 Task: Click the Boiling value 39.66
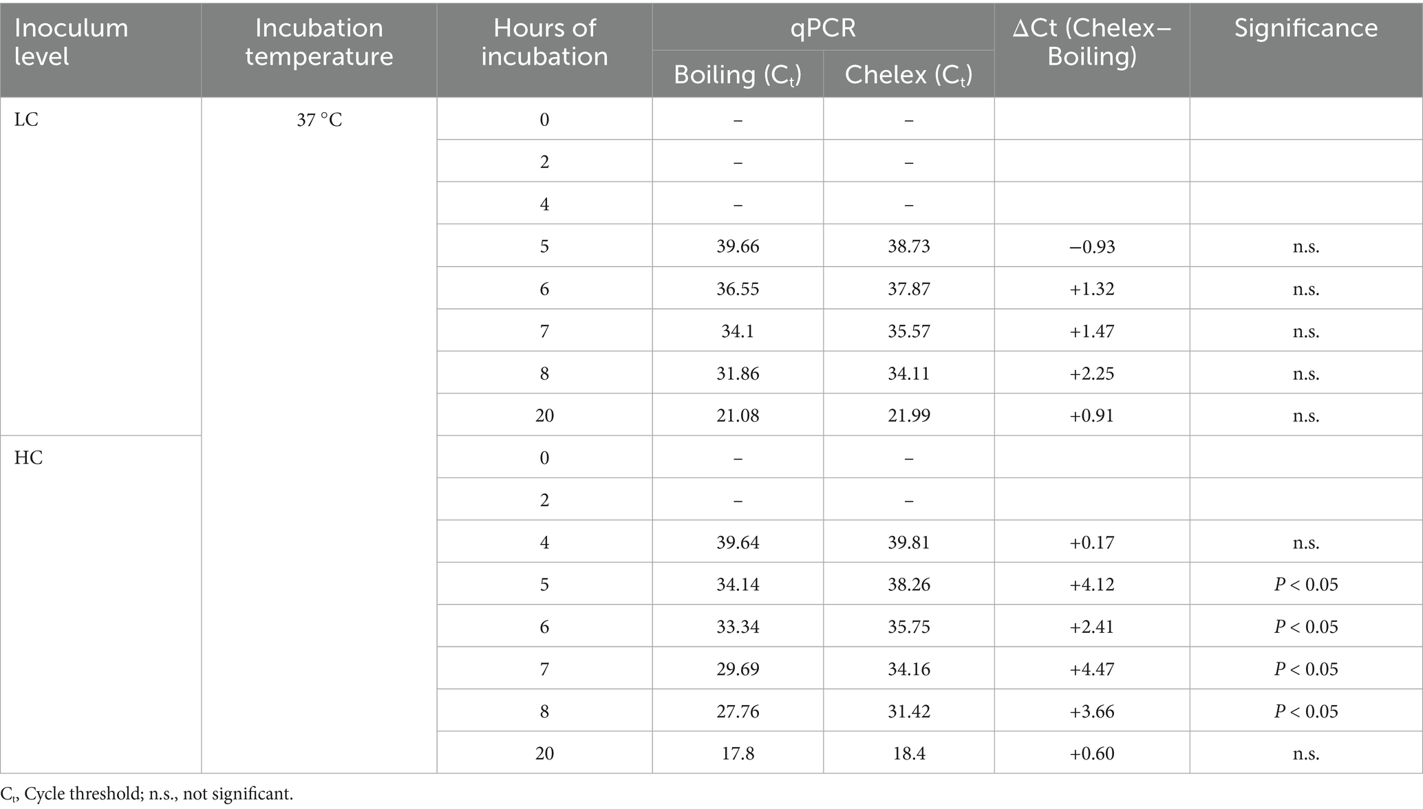(737, 246)
